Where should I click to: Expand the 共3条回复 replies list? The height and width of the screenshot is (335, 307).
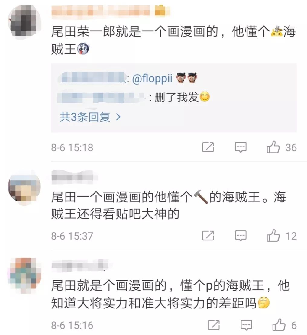(x=90, y=117)
